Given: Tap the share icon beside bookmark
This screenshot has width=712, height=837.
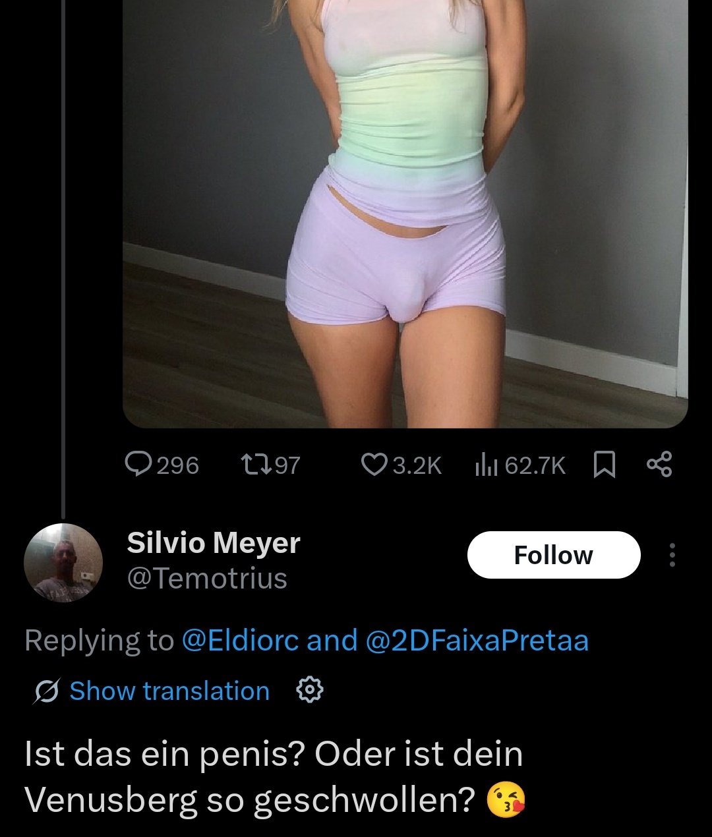Looking at the screenshot, I should pos(659,465).
